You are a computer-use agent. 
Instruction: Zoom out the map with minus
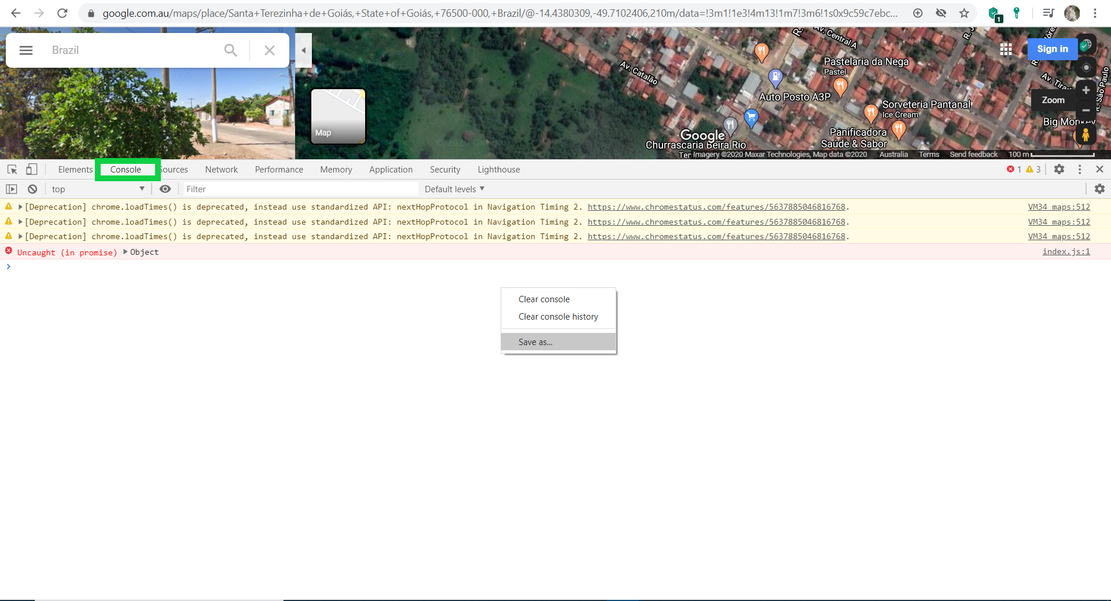[x=1086, y=110]
